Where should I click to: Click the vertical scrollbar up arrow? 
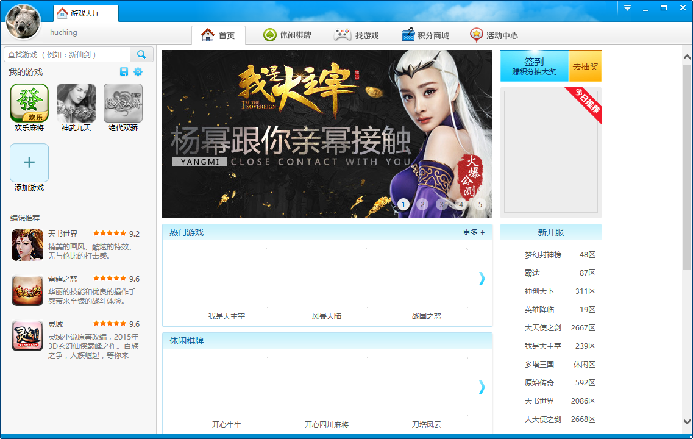click(x=687, y=57)
